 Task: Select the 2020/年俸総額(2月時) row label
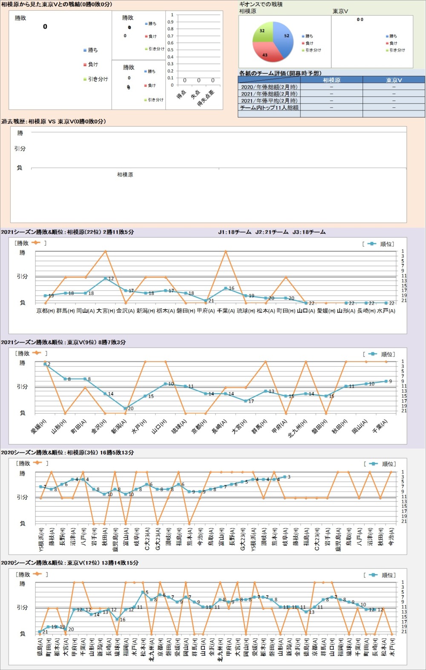[269, 87]
